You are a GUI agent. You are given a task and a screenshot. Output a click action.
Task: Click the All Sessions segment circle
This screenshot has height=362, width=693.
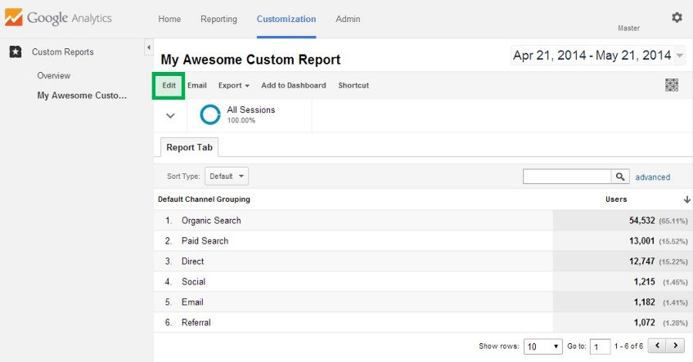210,115
